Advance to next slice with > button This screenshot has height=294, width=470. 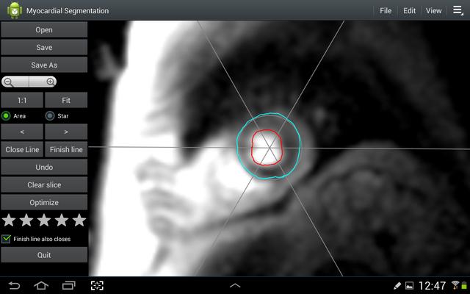coord(66,132)
